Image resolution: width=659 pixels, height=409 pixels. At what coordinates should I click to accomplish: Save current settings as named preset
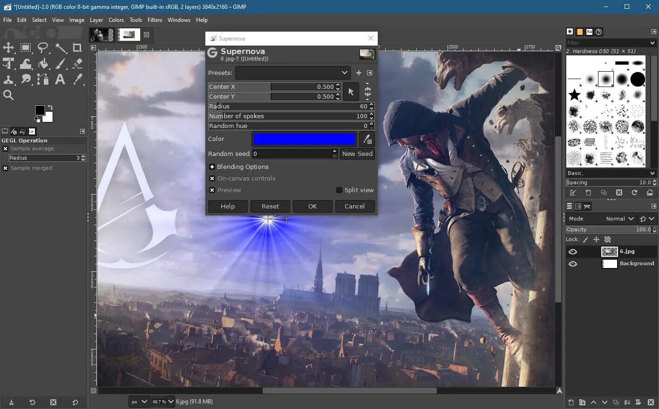point(359,73)
